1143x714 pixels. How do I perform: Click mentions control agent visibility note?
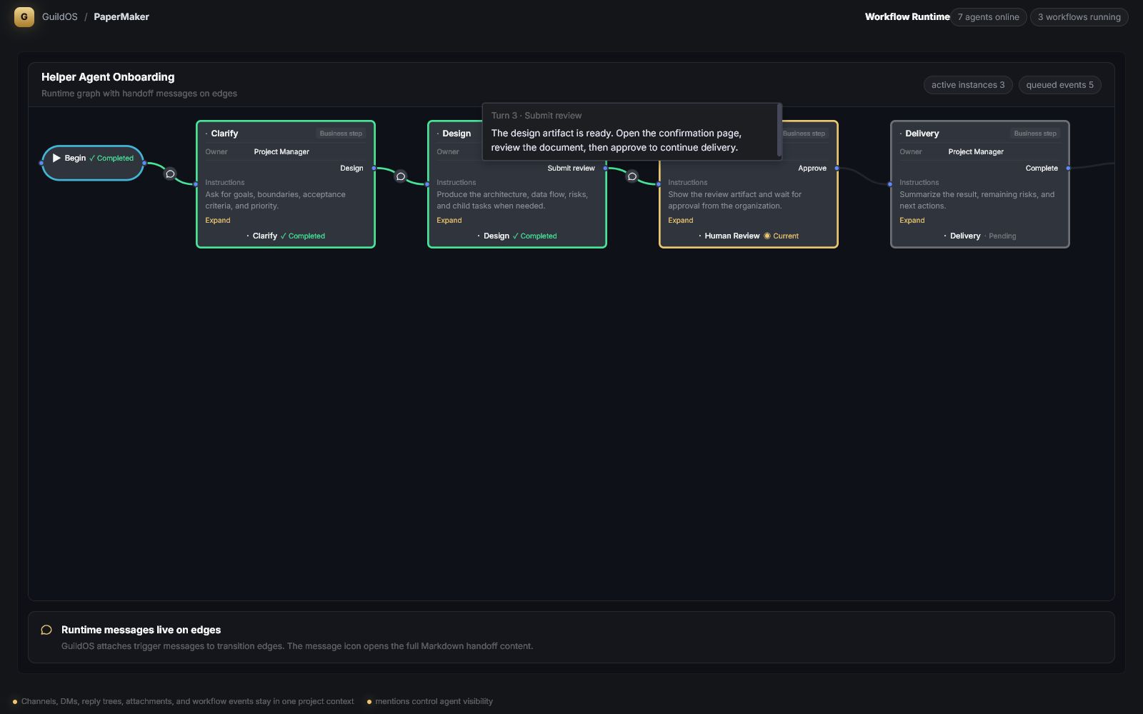(x=434, y=701)
